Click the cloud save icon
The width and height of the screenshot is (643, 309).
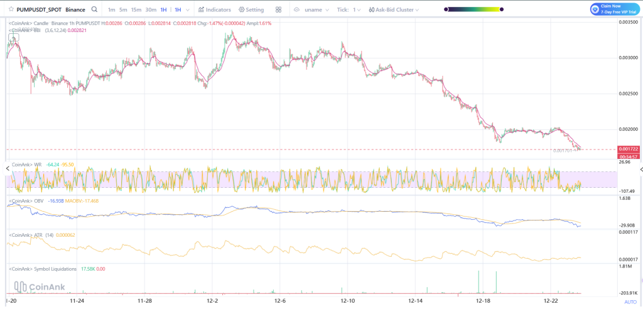point(297,9)
